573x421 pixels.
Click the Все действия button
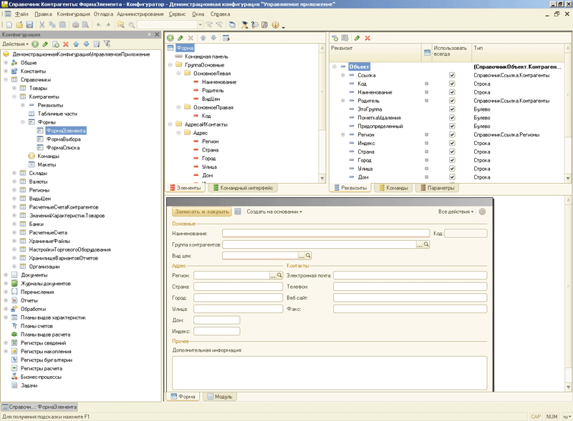click(x=456, y=212)
